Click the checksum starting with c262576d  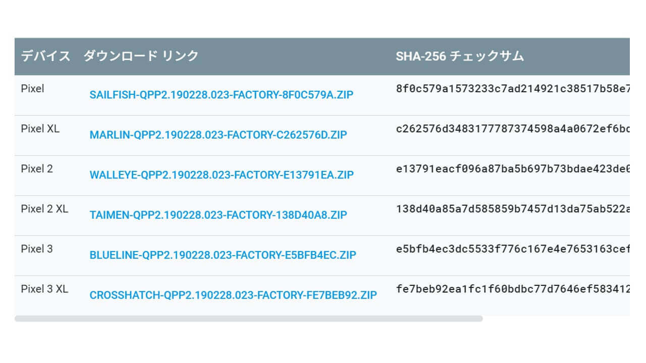(513, 129)
